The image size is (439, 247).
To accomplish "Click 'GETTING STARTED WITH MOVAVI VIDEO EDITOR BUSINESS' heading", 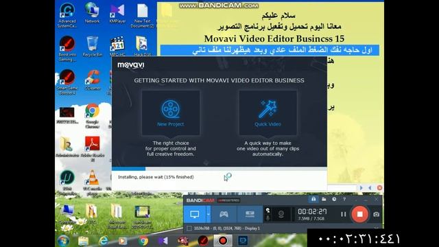I will click(x=219, y=80).
